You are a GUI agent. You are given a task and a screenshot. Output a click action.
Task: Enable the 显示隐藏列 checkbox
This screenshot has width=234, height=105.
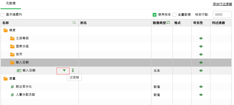coord(2,15)
